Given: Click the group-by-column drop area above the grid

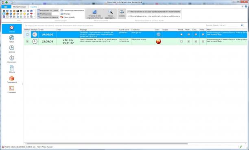Looking at the screenshot, I should coord(114,26).
